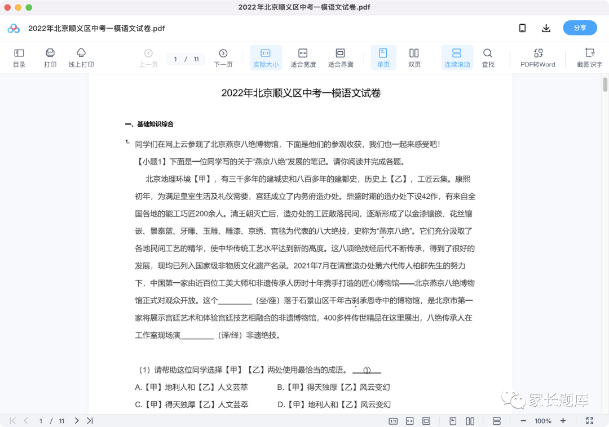Enter fullscreen with the expand icon

click(590, 421)
